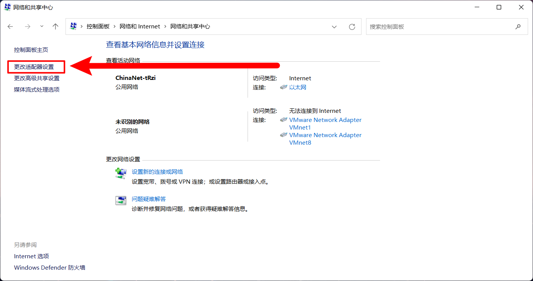Click the control panel icon in address bar

[74, 27]
